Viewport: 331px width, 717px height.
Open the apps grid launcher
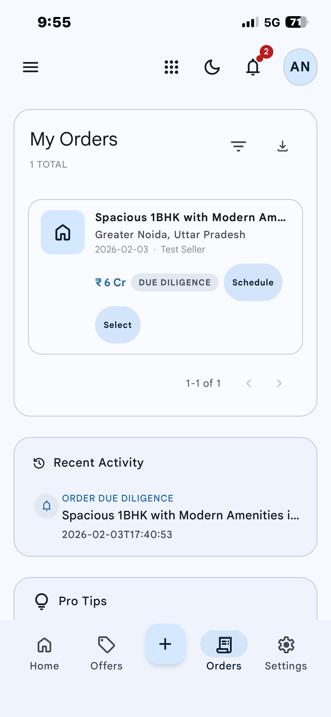[x=171, y=67]
